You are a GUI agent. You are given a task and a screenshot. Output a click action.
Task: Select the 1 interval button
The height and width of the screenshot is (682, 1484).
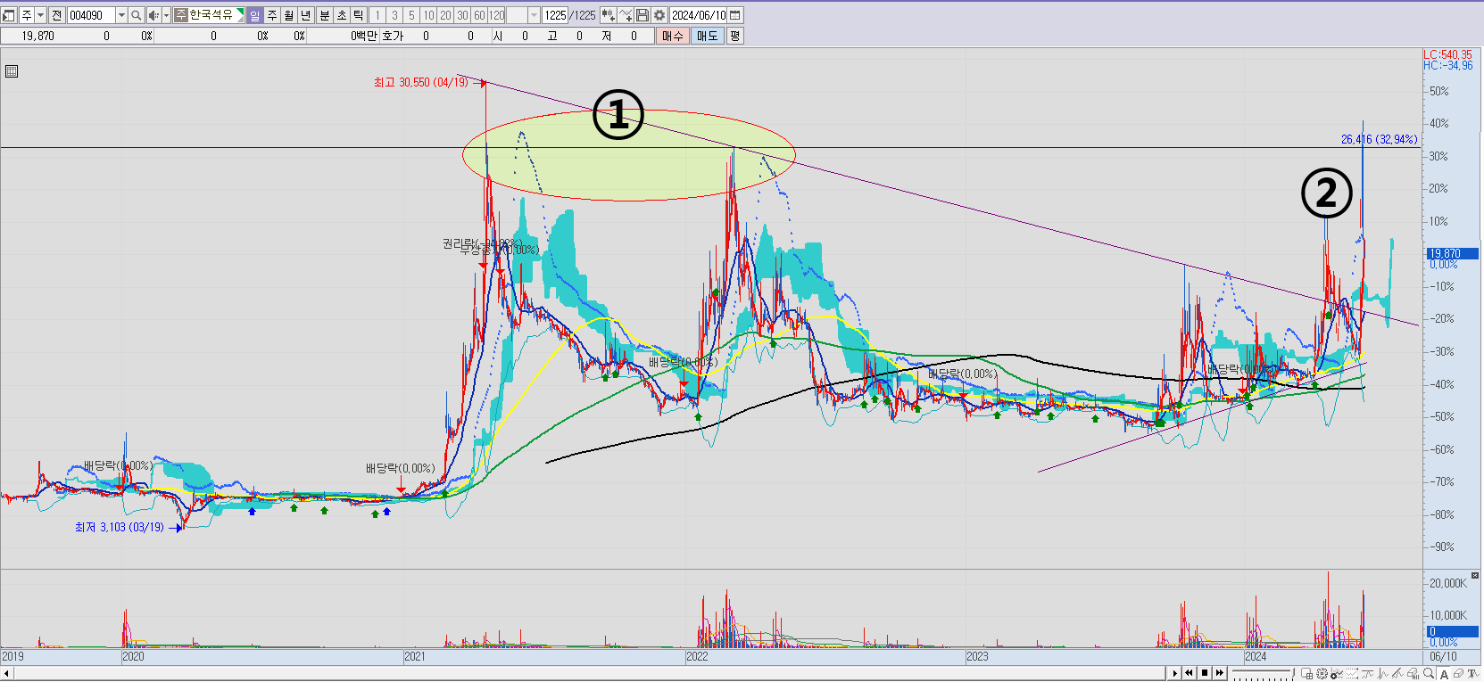377,15
